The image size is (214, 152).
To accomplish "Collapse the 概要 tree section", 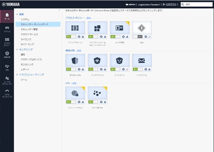I will 17,15.
